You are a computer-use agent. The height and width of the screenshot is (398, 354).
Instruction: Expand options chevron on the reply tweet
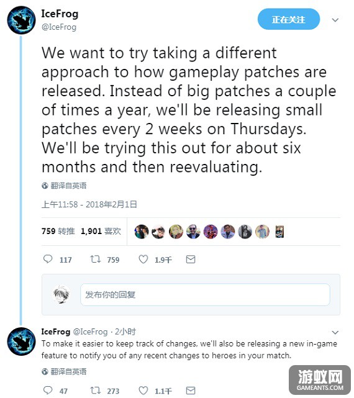coord(335,332)
